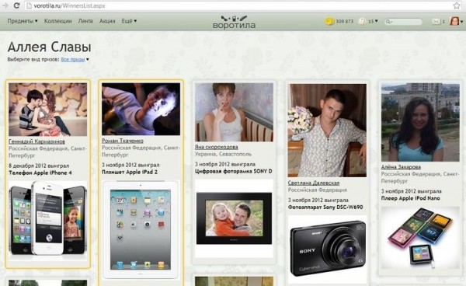Open Светлана Далевская profile link
The width and height of the screenshot is (466, 286).
[314, 183]
